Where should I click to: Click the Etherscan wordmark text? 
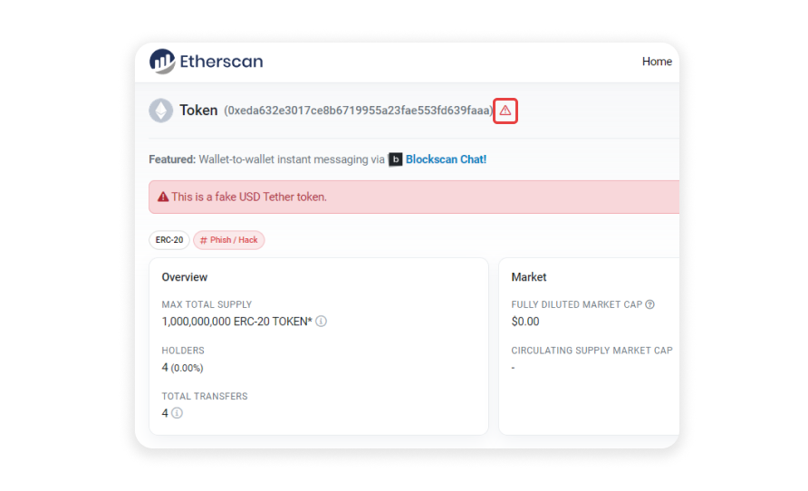(221, 62)
